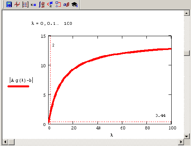Click the y-axis tick label 10
This screenshot has height=146, width=191.
tap(43, 66)
